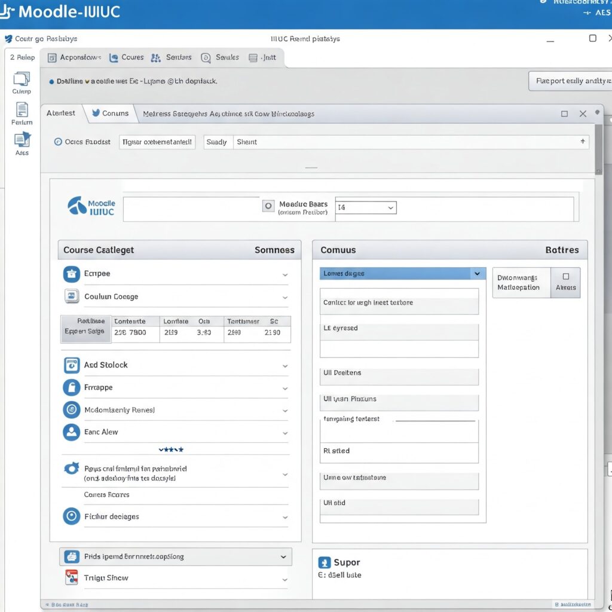This screenshot has width=612, height=612.
Task: Expand the Ecrpee row chevron
Action: point(285,275)
